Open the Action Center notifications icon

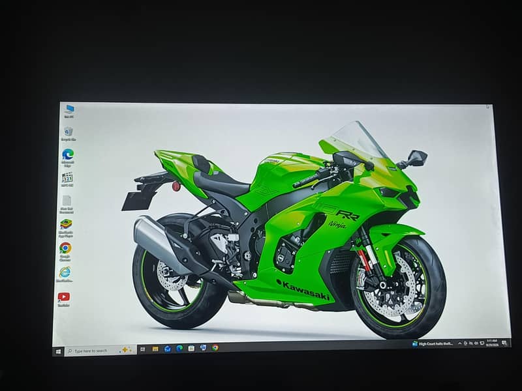pos(504,343)
